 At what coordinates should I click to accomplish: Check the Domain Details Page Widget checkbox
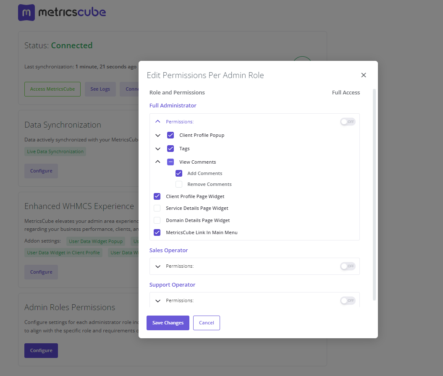[x=157, y=220]
